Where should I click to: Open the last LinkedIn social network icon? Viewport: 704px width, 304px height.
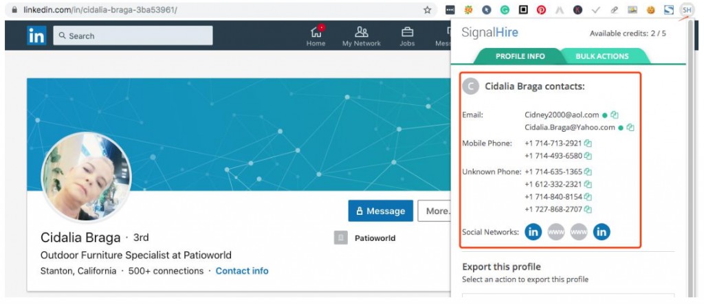coord(602,232)
